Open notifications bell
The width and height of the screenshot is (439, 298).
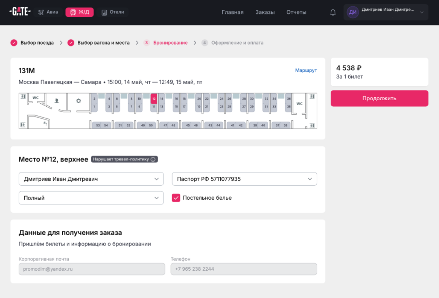coord(333,12)
